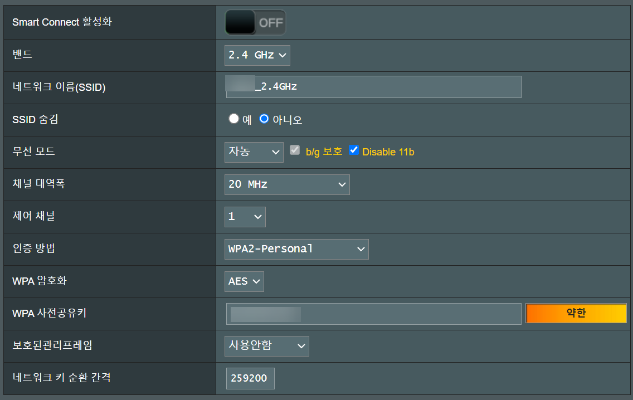
Task: Click the b/g 보호 yellow label
Action: [x=324, y=152]
